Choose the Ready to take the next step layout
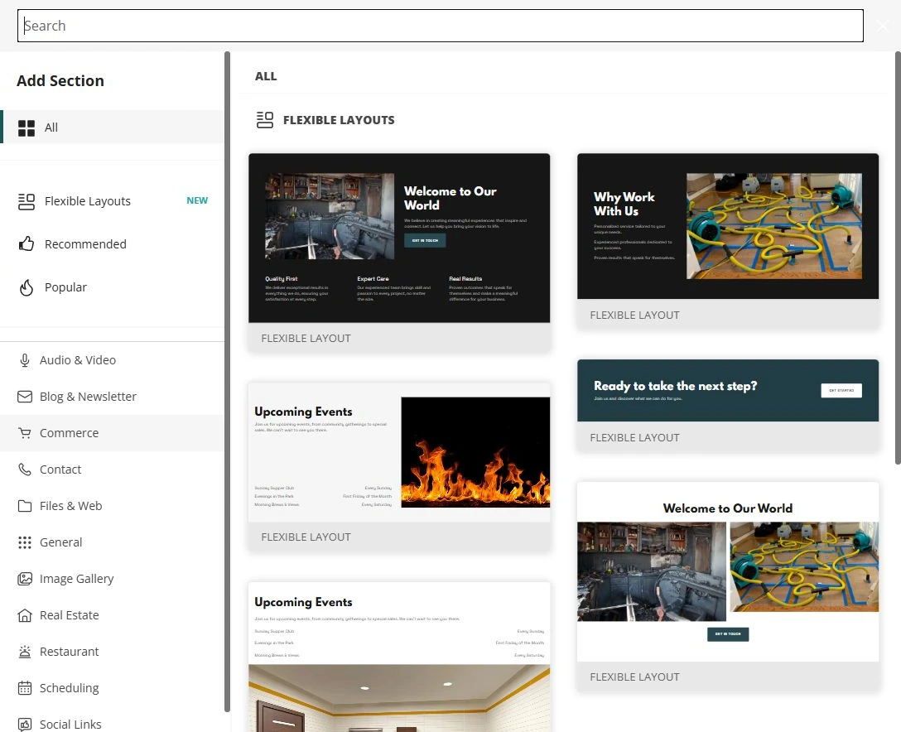Screen dimensions: 901x732 coord(728,405)
